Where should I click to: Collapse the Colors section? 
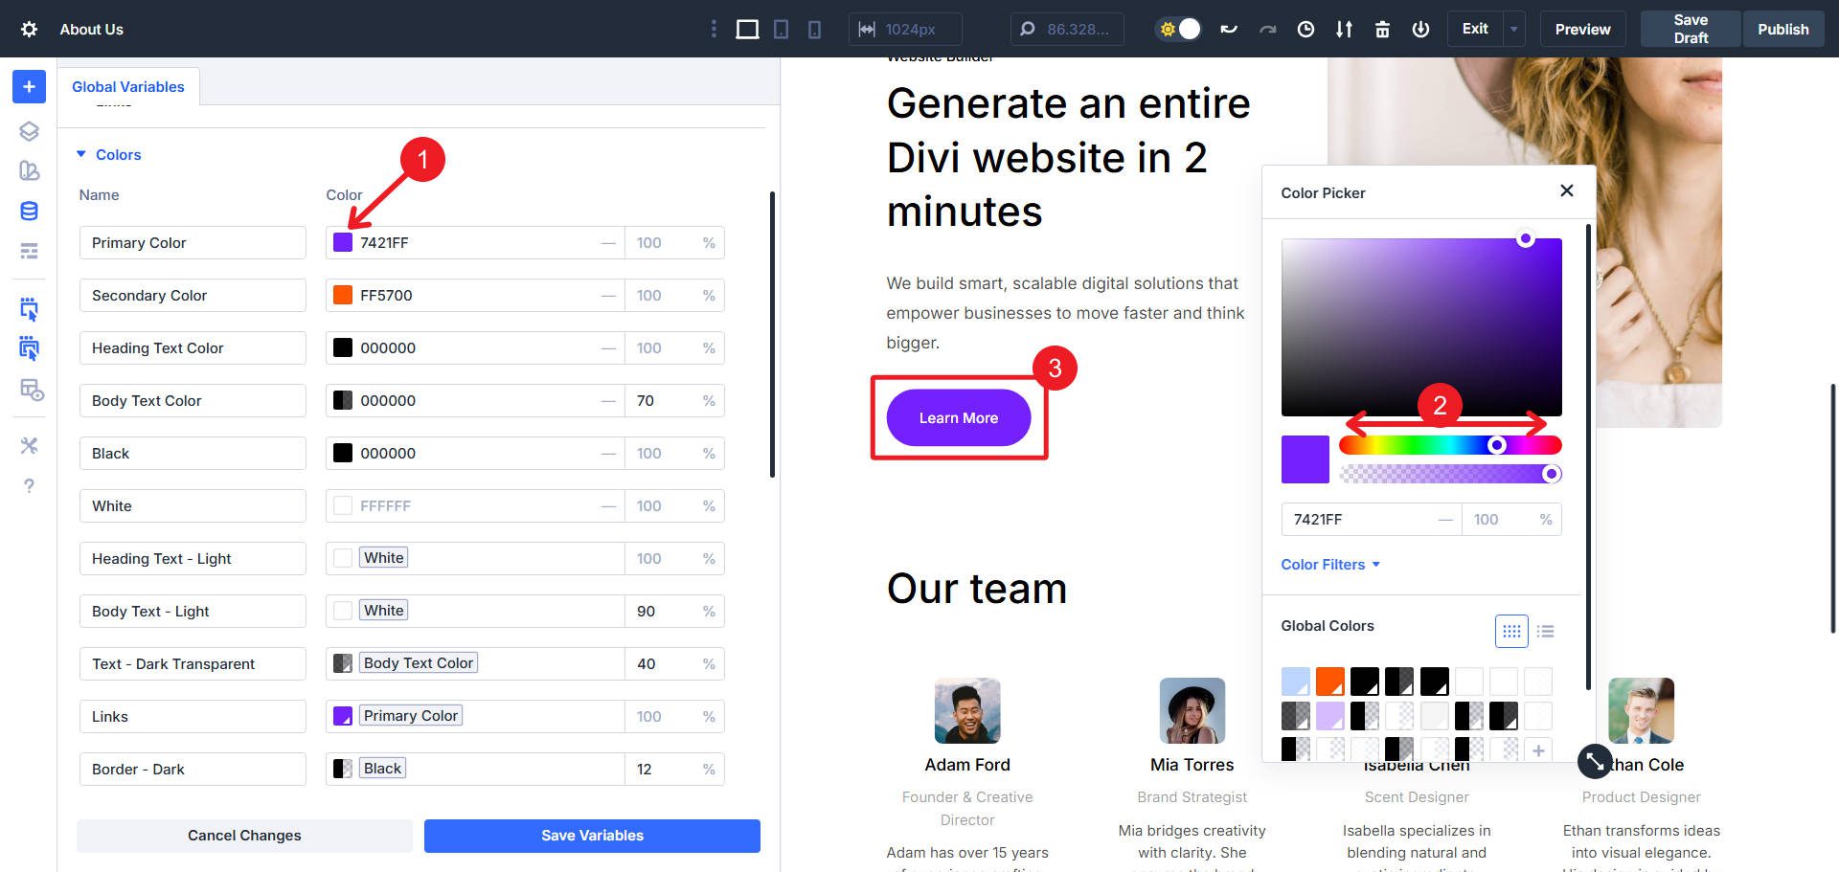click(x=80, y=154)
